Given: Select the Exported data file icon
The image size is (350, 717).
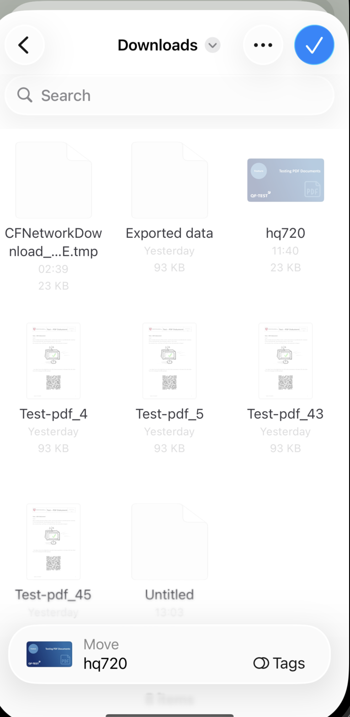Looking at the screenshot, I should [x=170, y=180].
